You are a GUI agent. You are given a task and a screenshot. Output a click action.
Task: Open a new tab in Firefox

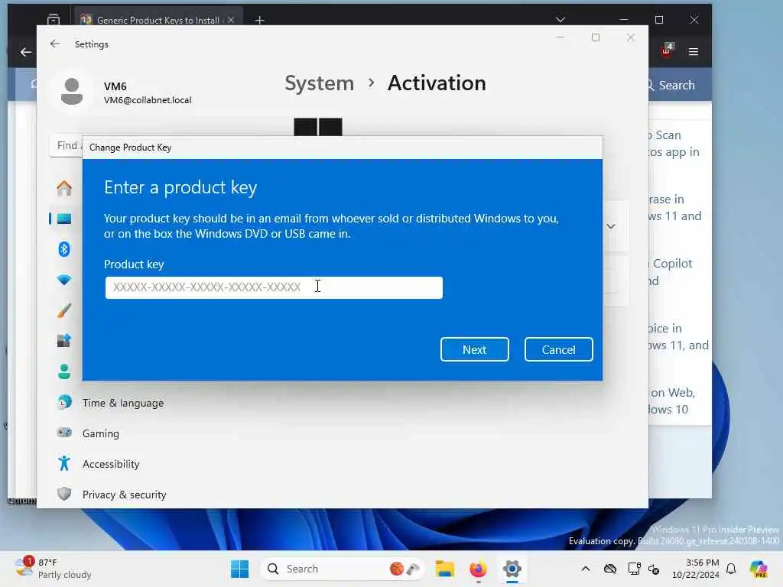(260, 20)
